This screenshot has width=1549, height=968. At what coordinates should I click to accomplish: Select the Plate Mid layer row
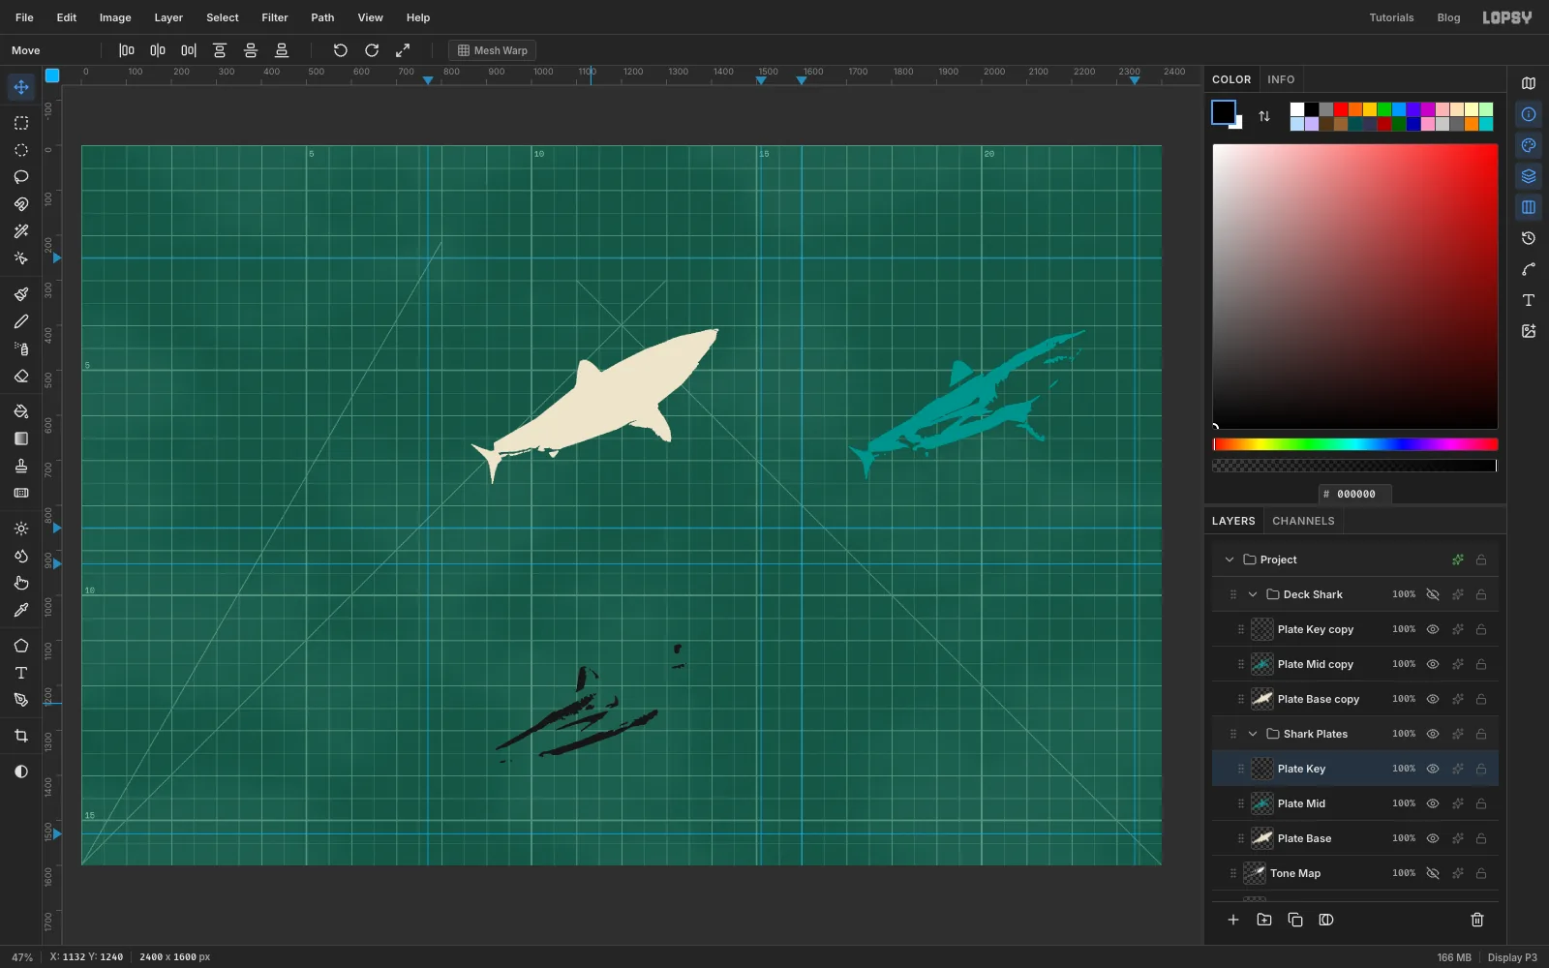(1355, 803)
